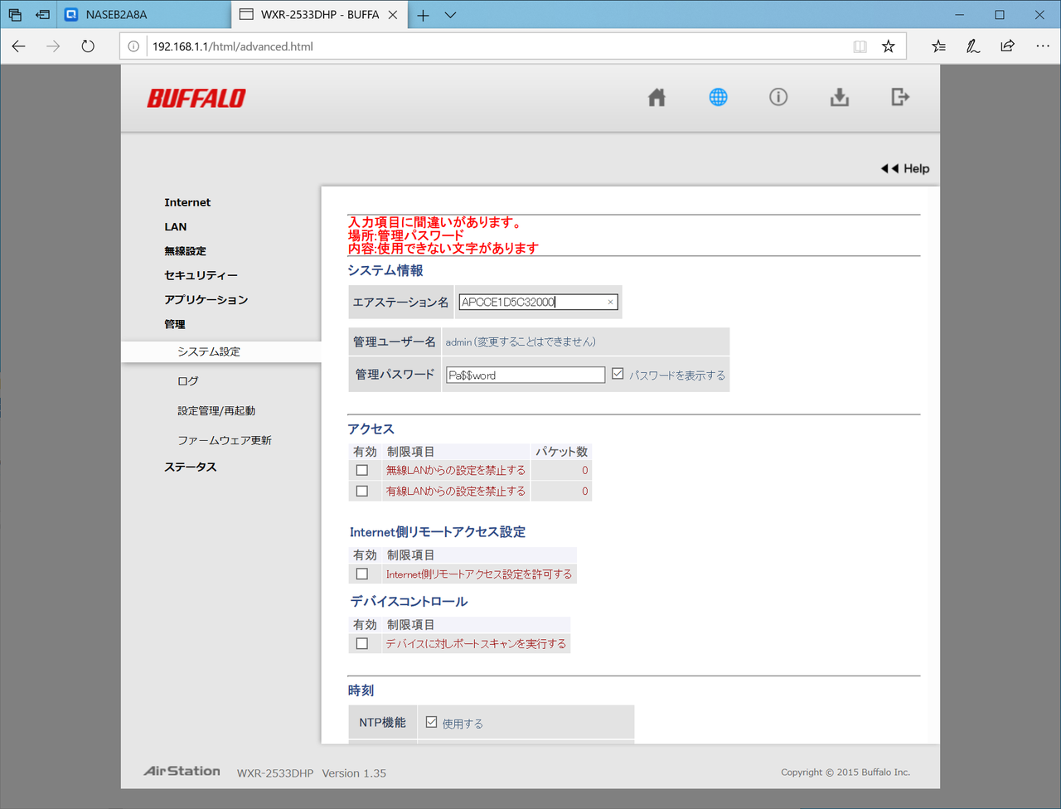Open the アプリケーション sidebar menu

point(206,300)
